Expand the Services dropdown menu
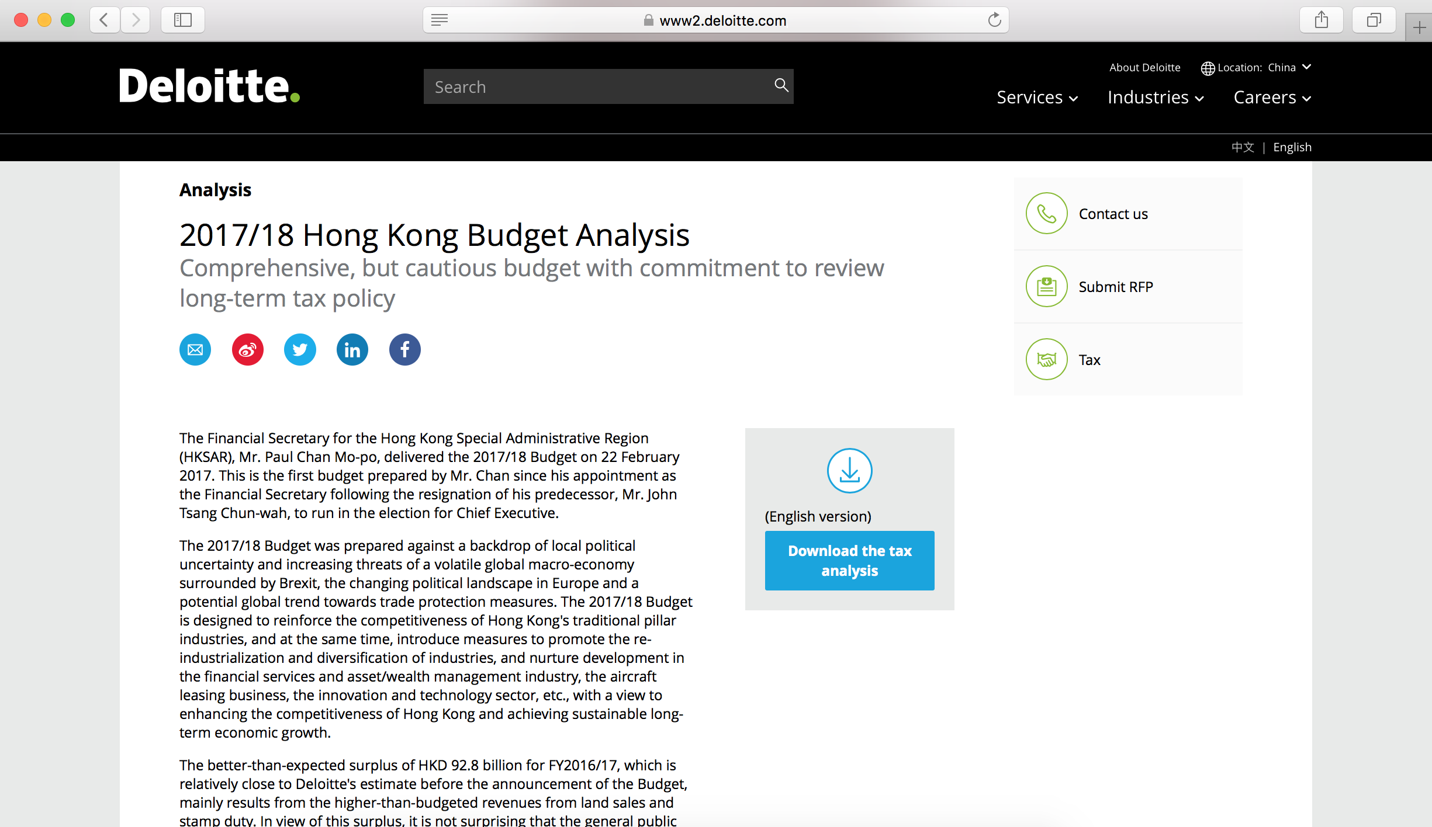This screenshot has width=1432, height=827. tap(1037, 97)
